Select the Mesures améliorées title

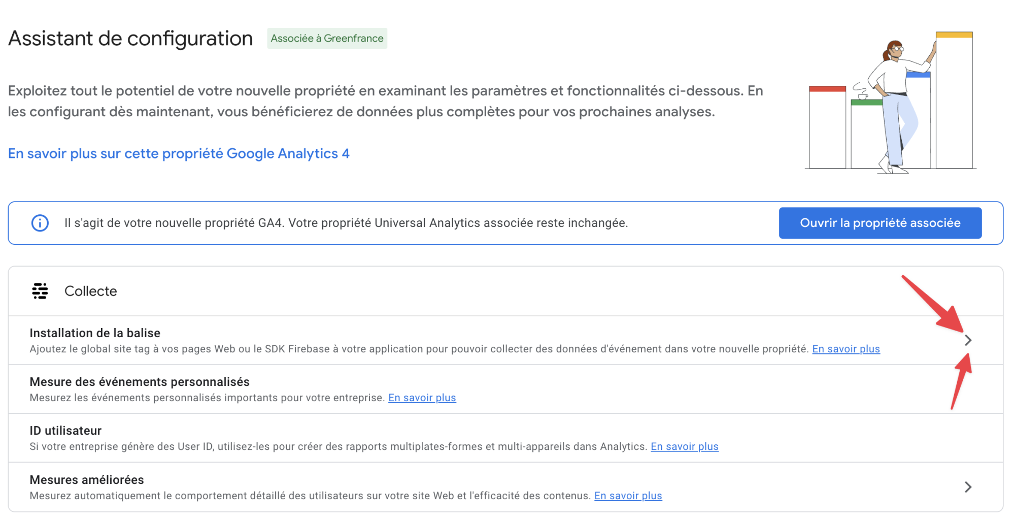(87, 480)
